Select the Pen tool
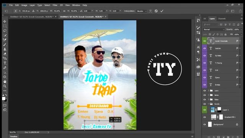 coord(5,68)
